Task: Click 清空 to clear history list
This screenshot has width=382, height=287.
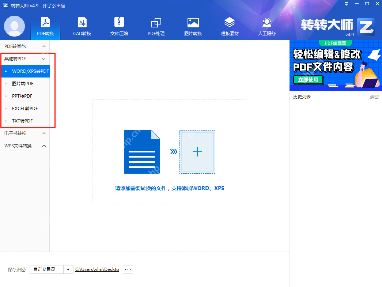Action: 374,97
